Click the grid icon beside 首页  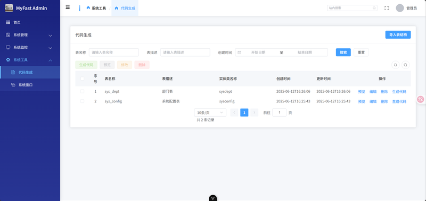8,22
